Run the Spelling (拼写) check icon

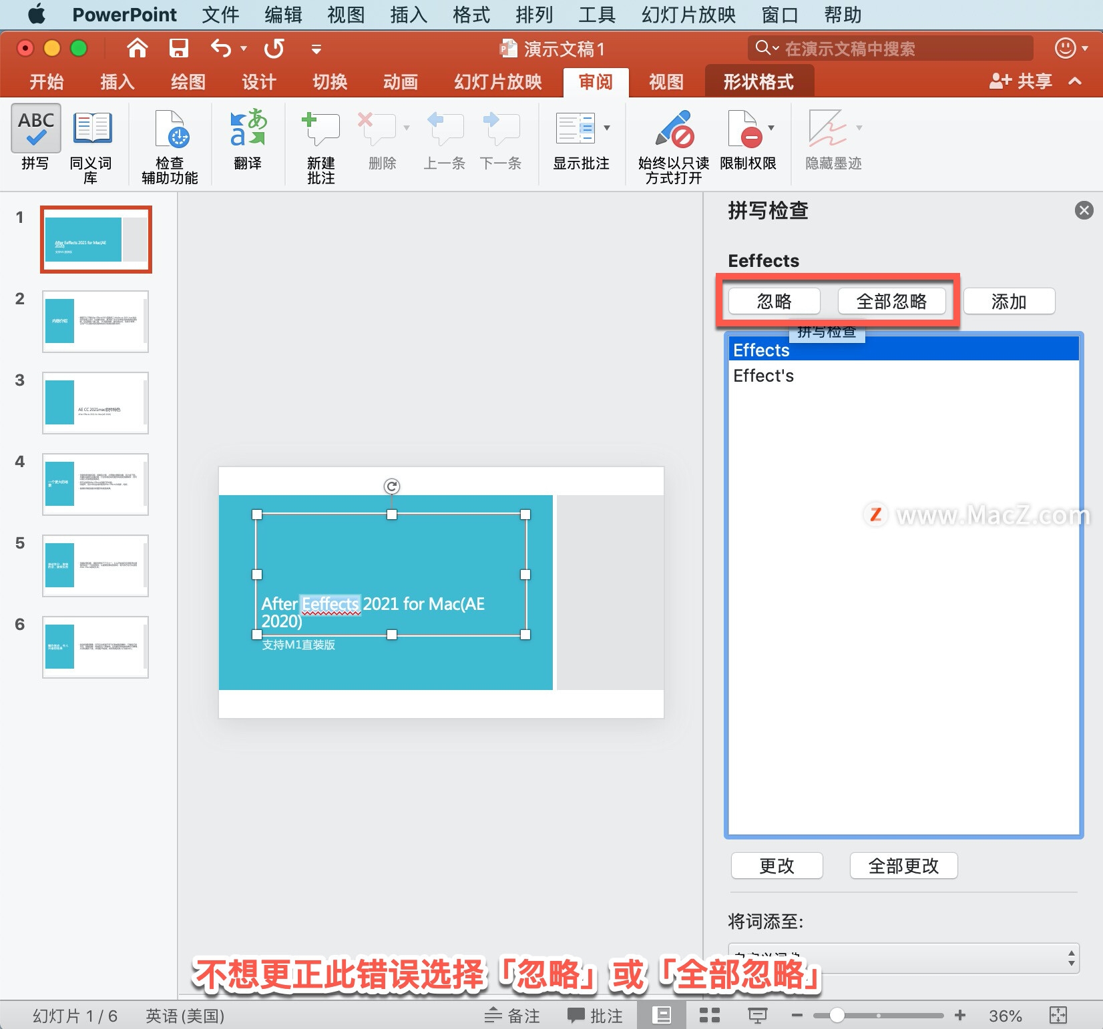[x=36, y=128]
